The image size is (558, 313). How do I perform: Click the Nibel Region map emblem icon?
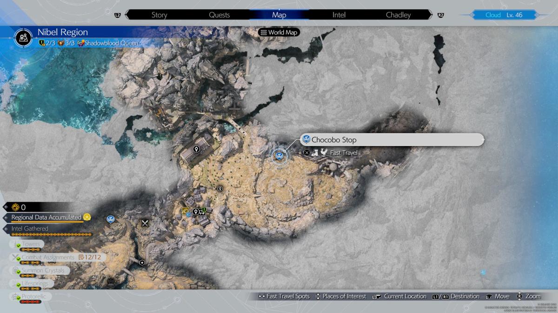[x=23, y=37]
